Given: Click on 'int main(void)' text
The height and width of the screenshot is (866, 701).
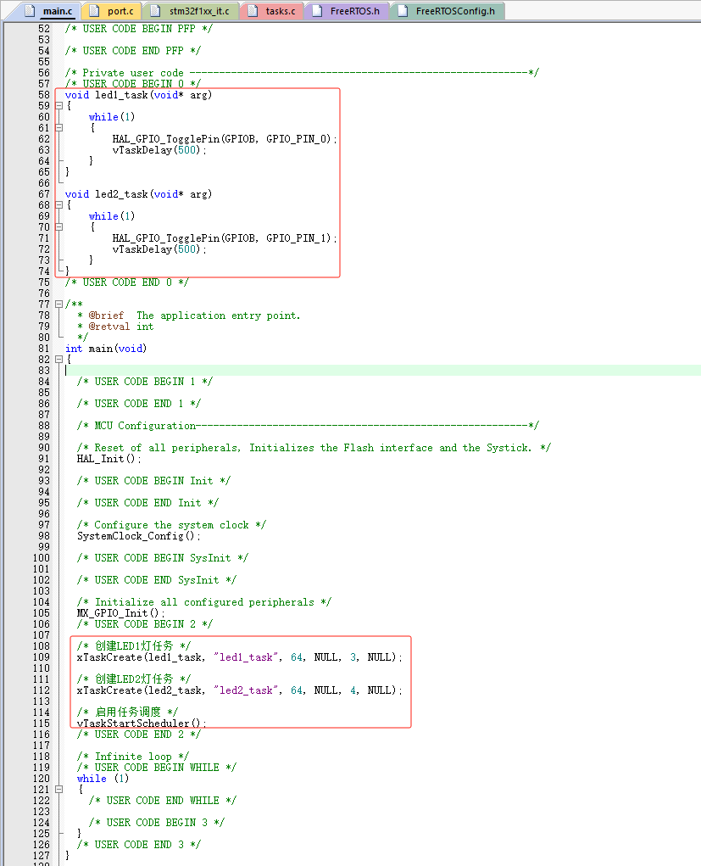Looking at the screenshot, I should pos(106,349).
